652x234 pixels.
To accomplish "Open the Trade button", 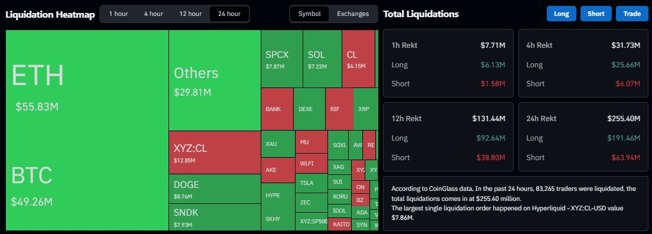I will click(x=632, y=14).
